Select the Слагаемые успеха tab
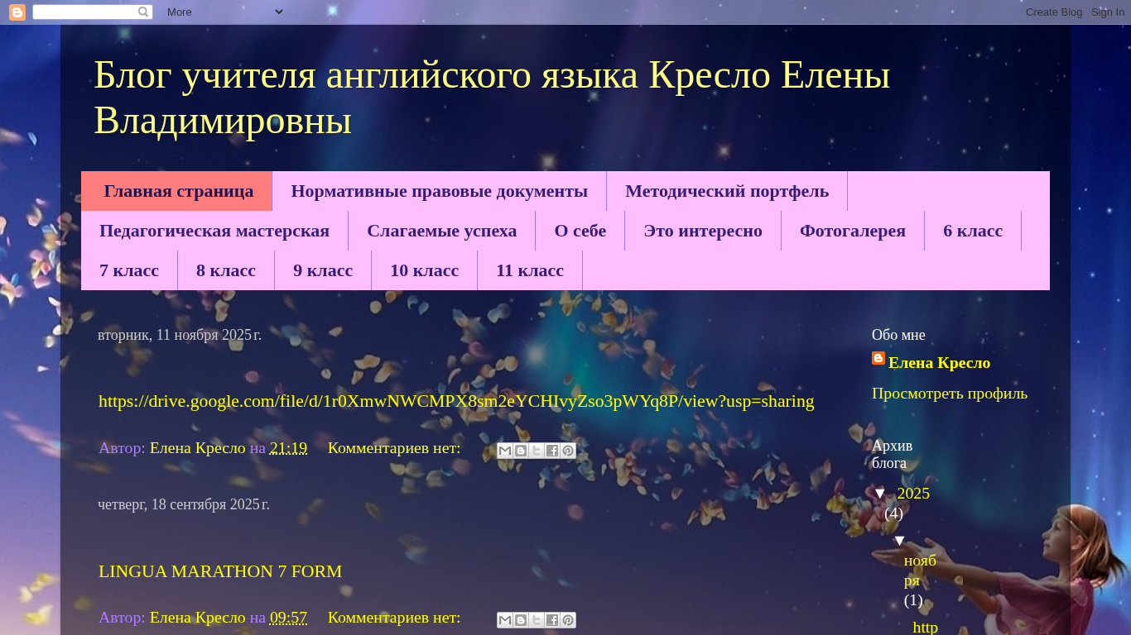The image size is (1131, 635). [442, 231]
